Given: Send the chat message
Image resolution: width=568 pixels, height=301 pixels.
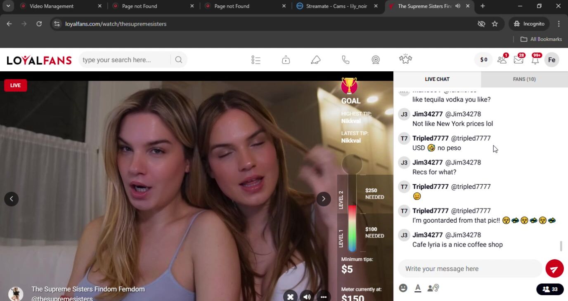Looking at the screenshot, I should (x=554, y=269).
